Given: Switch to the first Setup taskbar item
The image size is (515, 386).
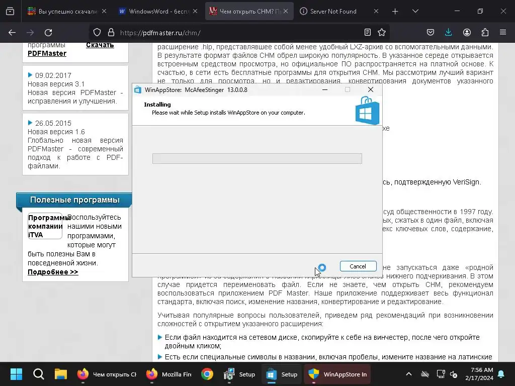Looking at the screenshot, I should [240, 374].
